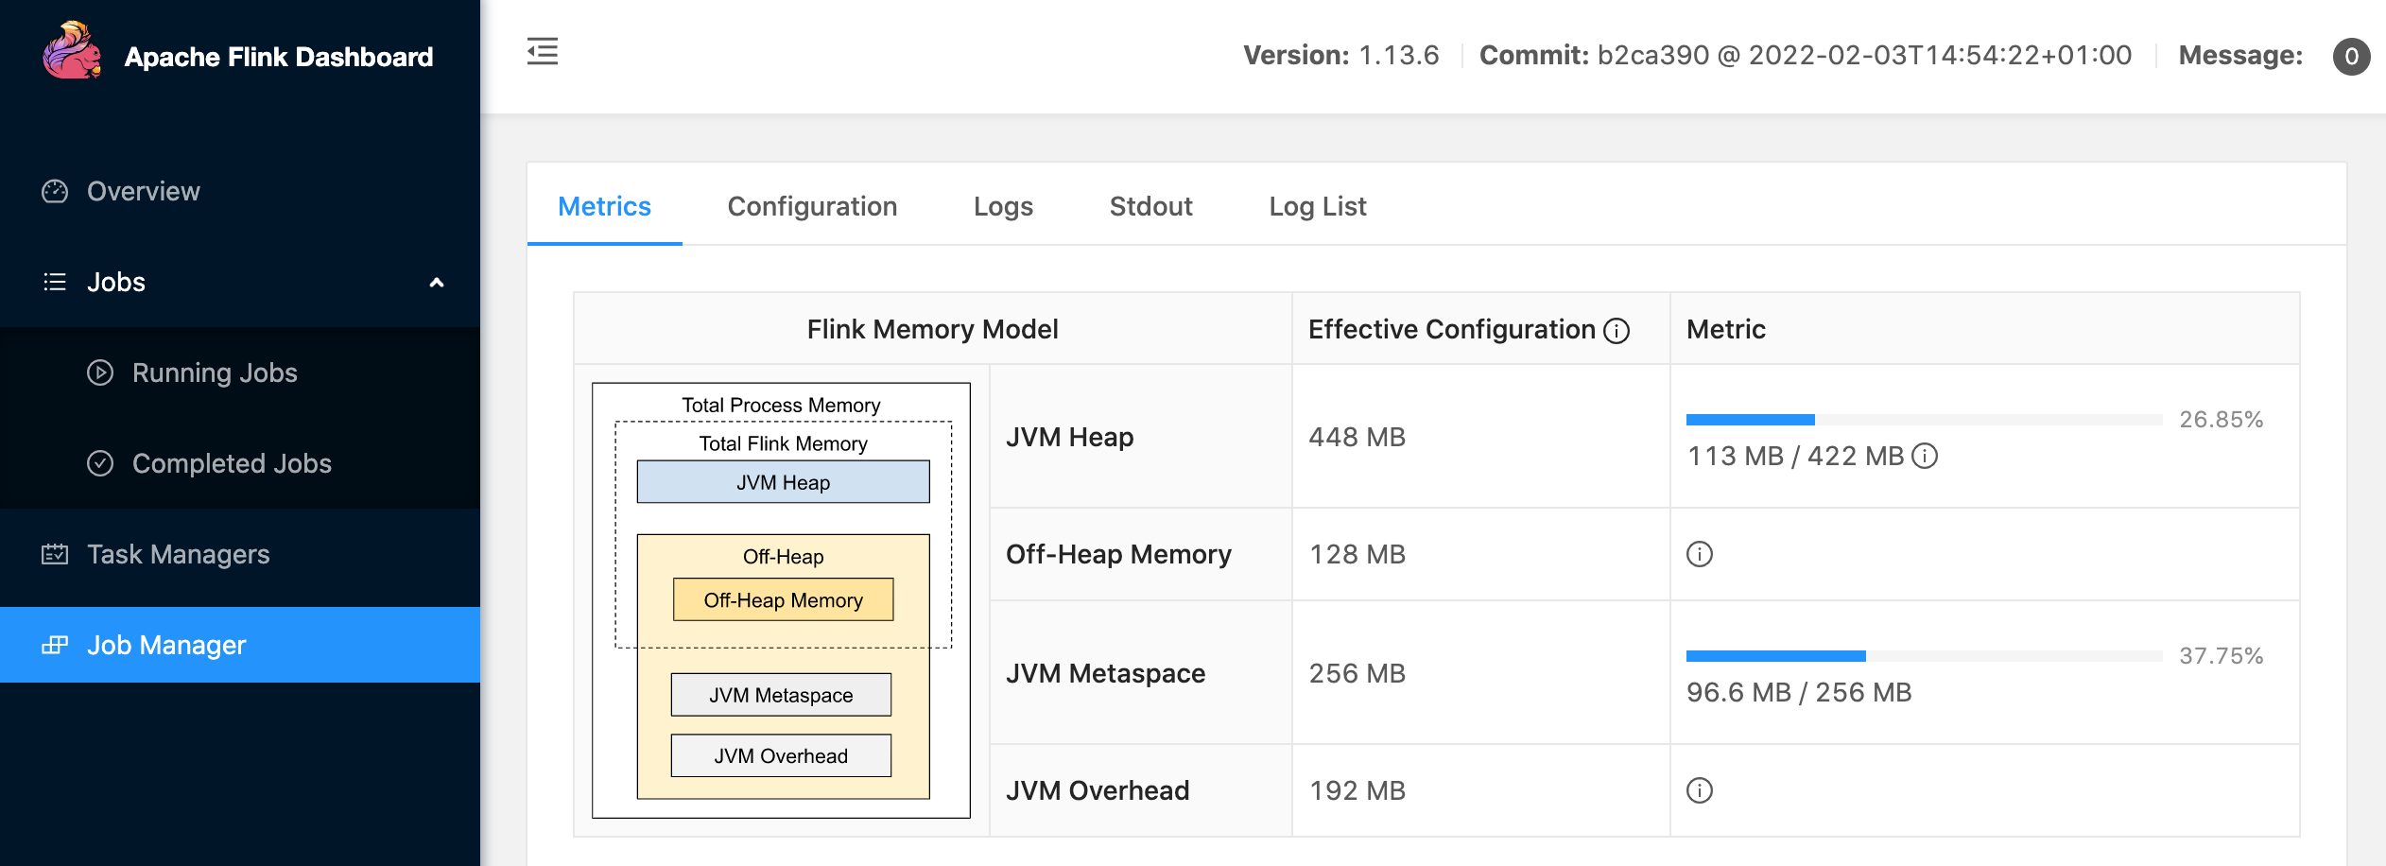Click the Metric column header
Viewport: 2386px width, 866px height.
[x=1726, y=329]
